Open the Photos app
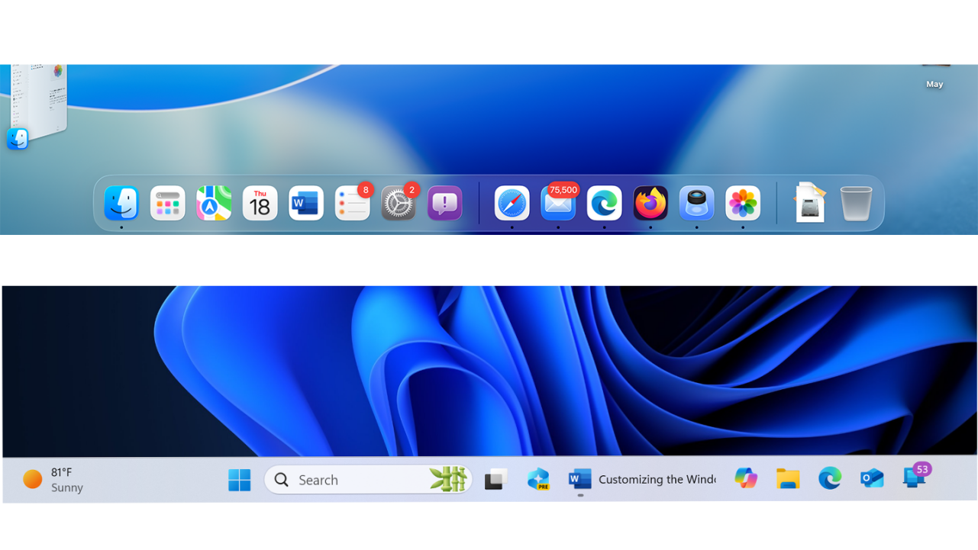 click(742, 203)
